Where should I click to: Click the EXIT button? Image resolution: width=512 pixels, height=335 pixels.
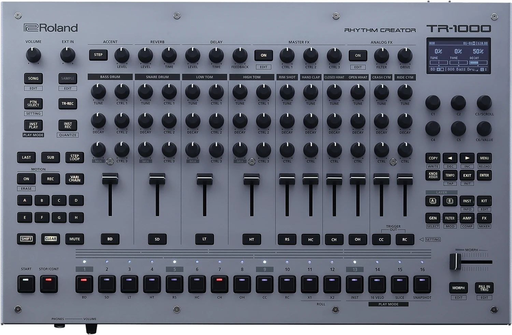tap(467, 175)
